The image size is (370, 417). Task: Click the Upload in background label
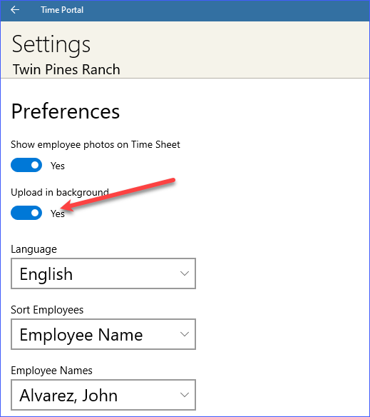60,193
